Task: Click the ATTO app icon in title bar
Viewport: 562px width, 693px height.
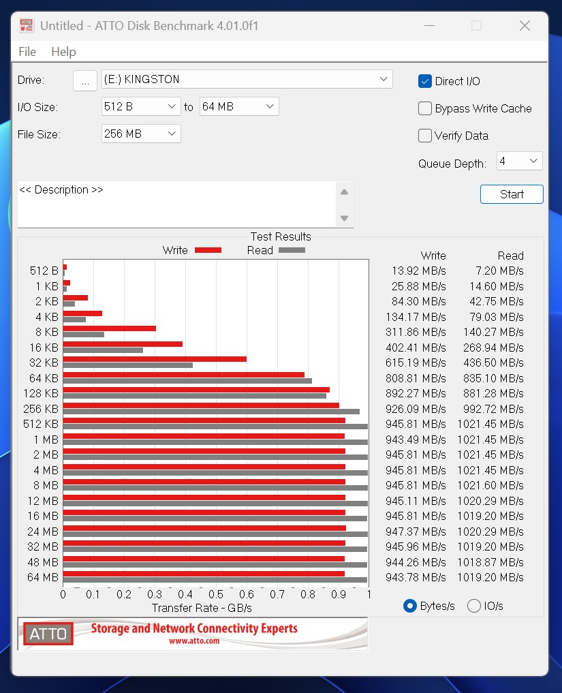Action: (x=27, y=26)
